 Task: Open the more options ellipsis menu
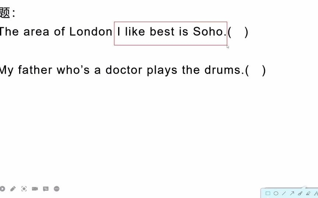tap(57, 189)
